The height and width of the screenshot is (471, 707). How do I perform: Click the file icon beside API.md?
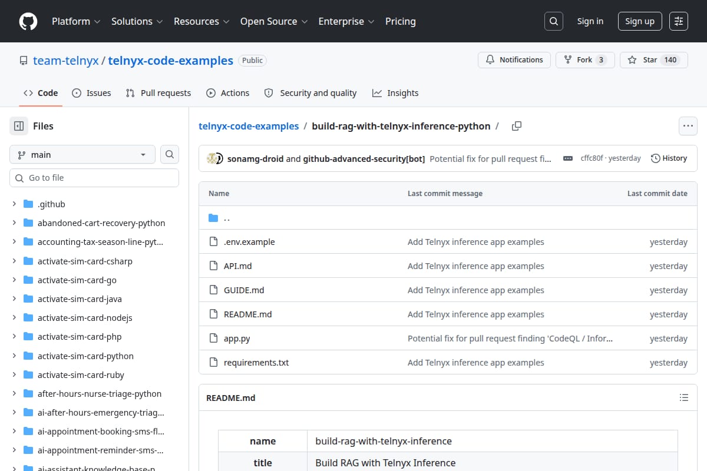pyautogui.click(x=213, y=266)
